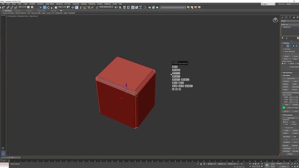Click the Play Animation button
299x168 pixels.
[x=256, y=164]
